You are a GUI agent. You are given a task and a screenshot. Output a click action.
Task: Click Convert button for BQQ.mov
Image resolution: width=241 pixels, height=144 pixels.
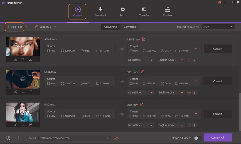click(217, 114)
